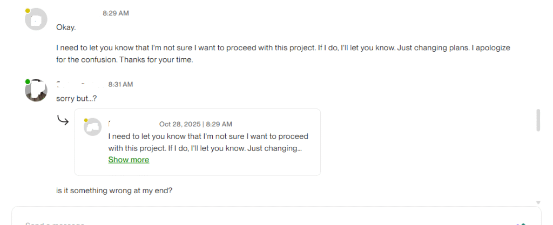This screenshot has height=225, width=553.
Task: Click the green icon at the message box corner
Action: click(x=522, y=223)
